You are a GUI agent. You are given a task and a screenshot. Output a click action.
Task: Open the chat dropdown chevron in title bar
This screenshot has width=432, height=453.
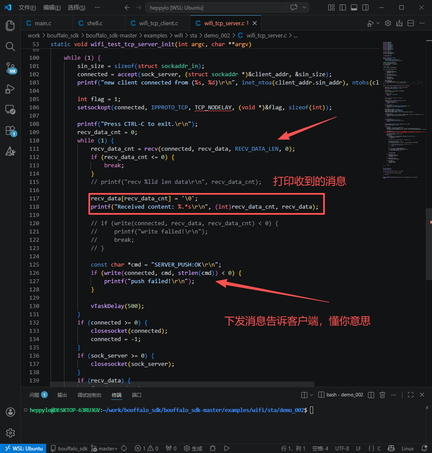click(x=304, y=7)
